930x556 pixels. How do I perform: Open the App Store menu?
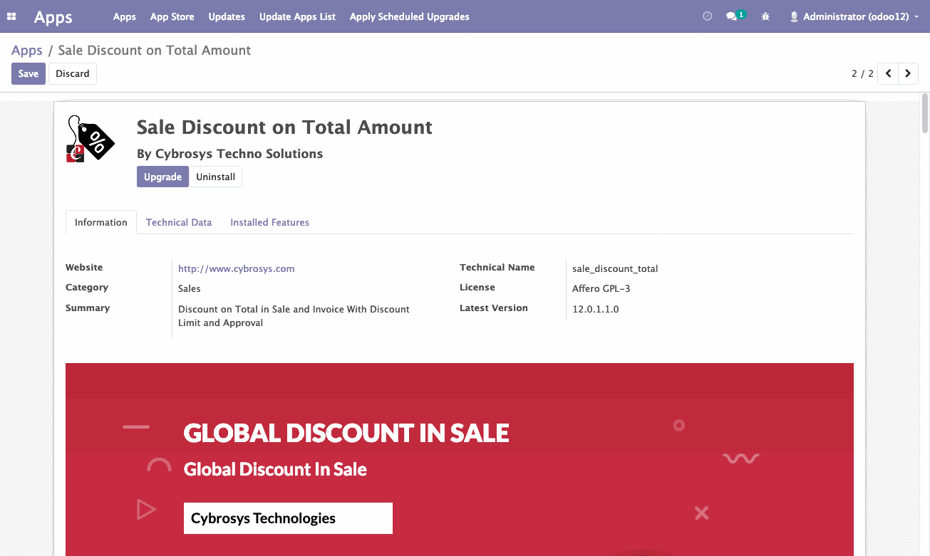coord(172,16)
